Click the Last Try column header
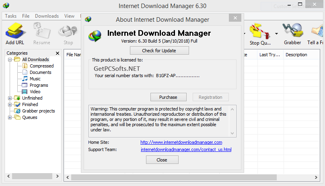This screenshot has height=186, width=325. [270, 55]
